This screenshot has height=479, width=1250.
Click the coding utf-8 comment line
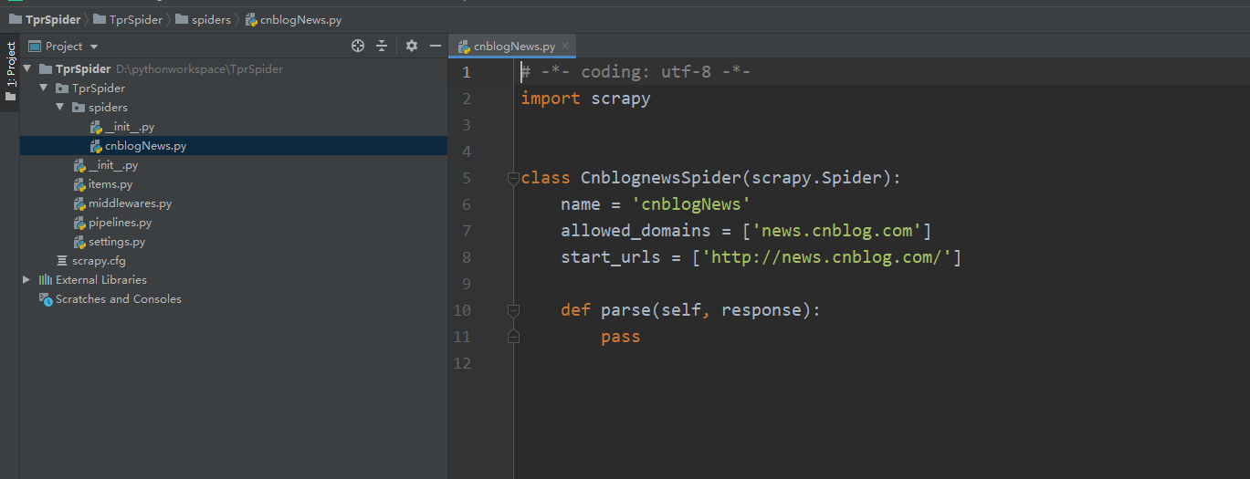[x=636, y=72]
